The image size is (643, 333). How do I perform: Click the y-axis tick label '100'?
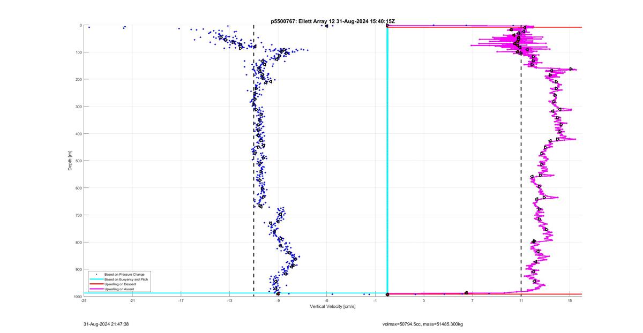[78, 52]
